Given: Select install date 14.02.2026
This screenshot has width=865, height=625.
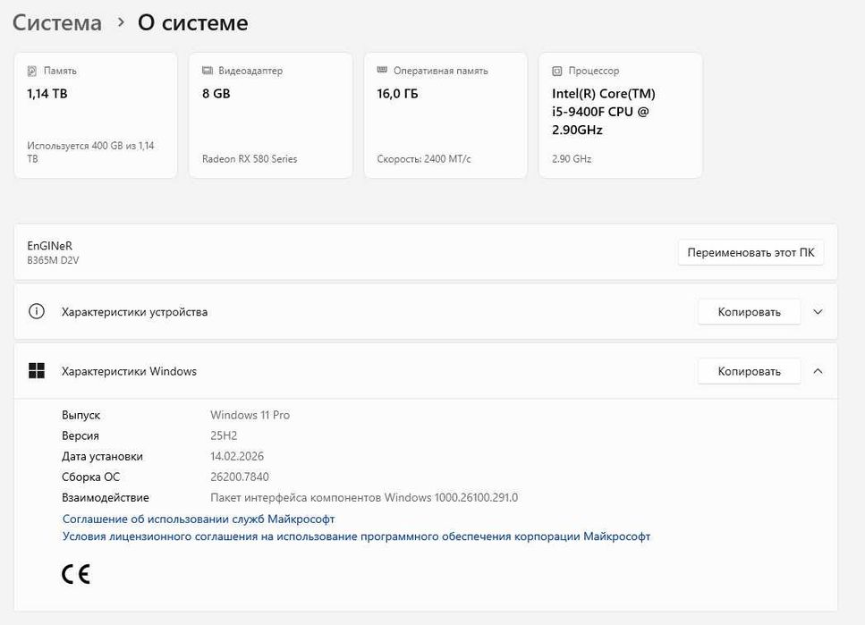Looking at the screenshot, I should 237,456.
